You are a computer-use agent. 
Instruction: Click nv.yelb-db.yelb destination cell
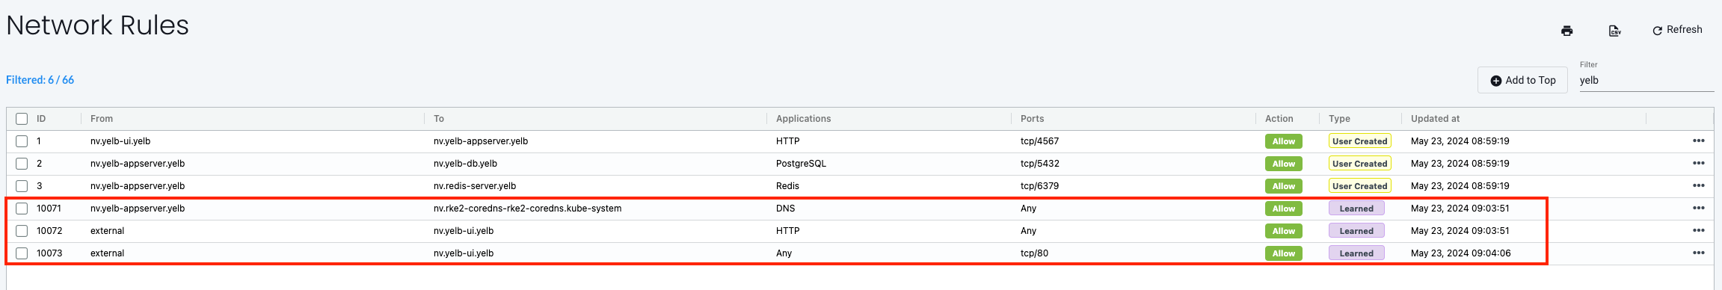coord(465,163)
